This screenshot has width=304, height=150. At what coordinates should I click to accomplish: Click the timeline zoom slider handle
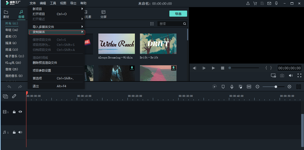(x=276, y=87)
